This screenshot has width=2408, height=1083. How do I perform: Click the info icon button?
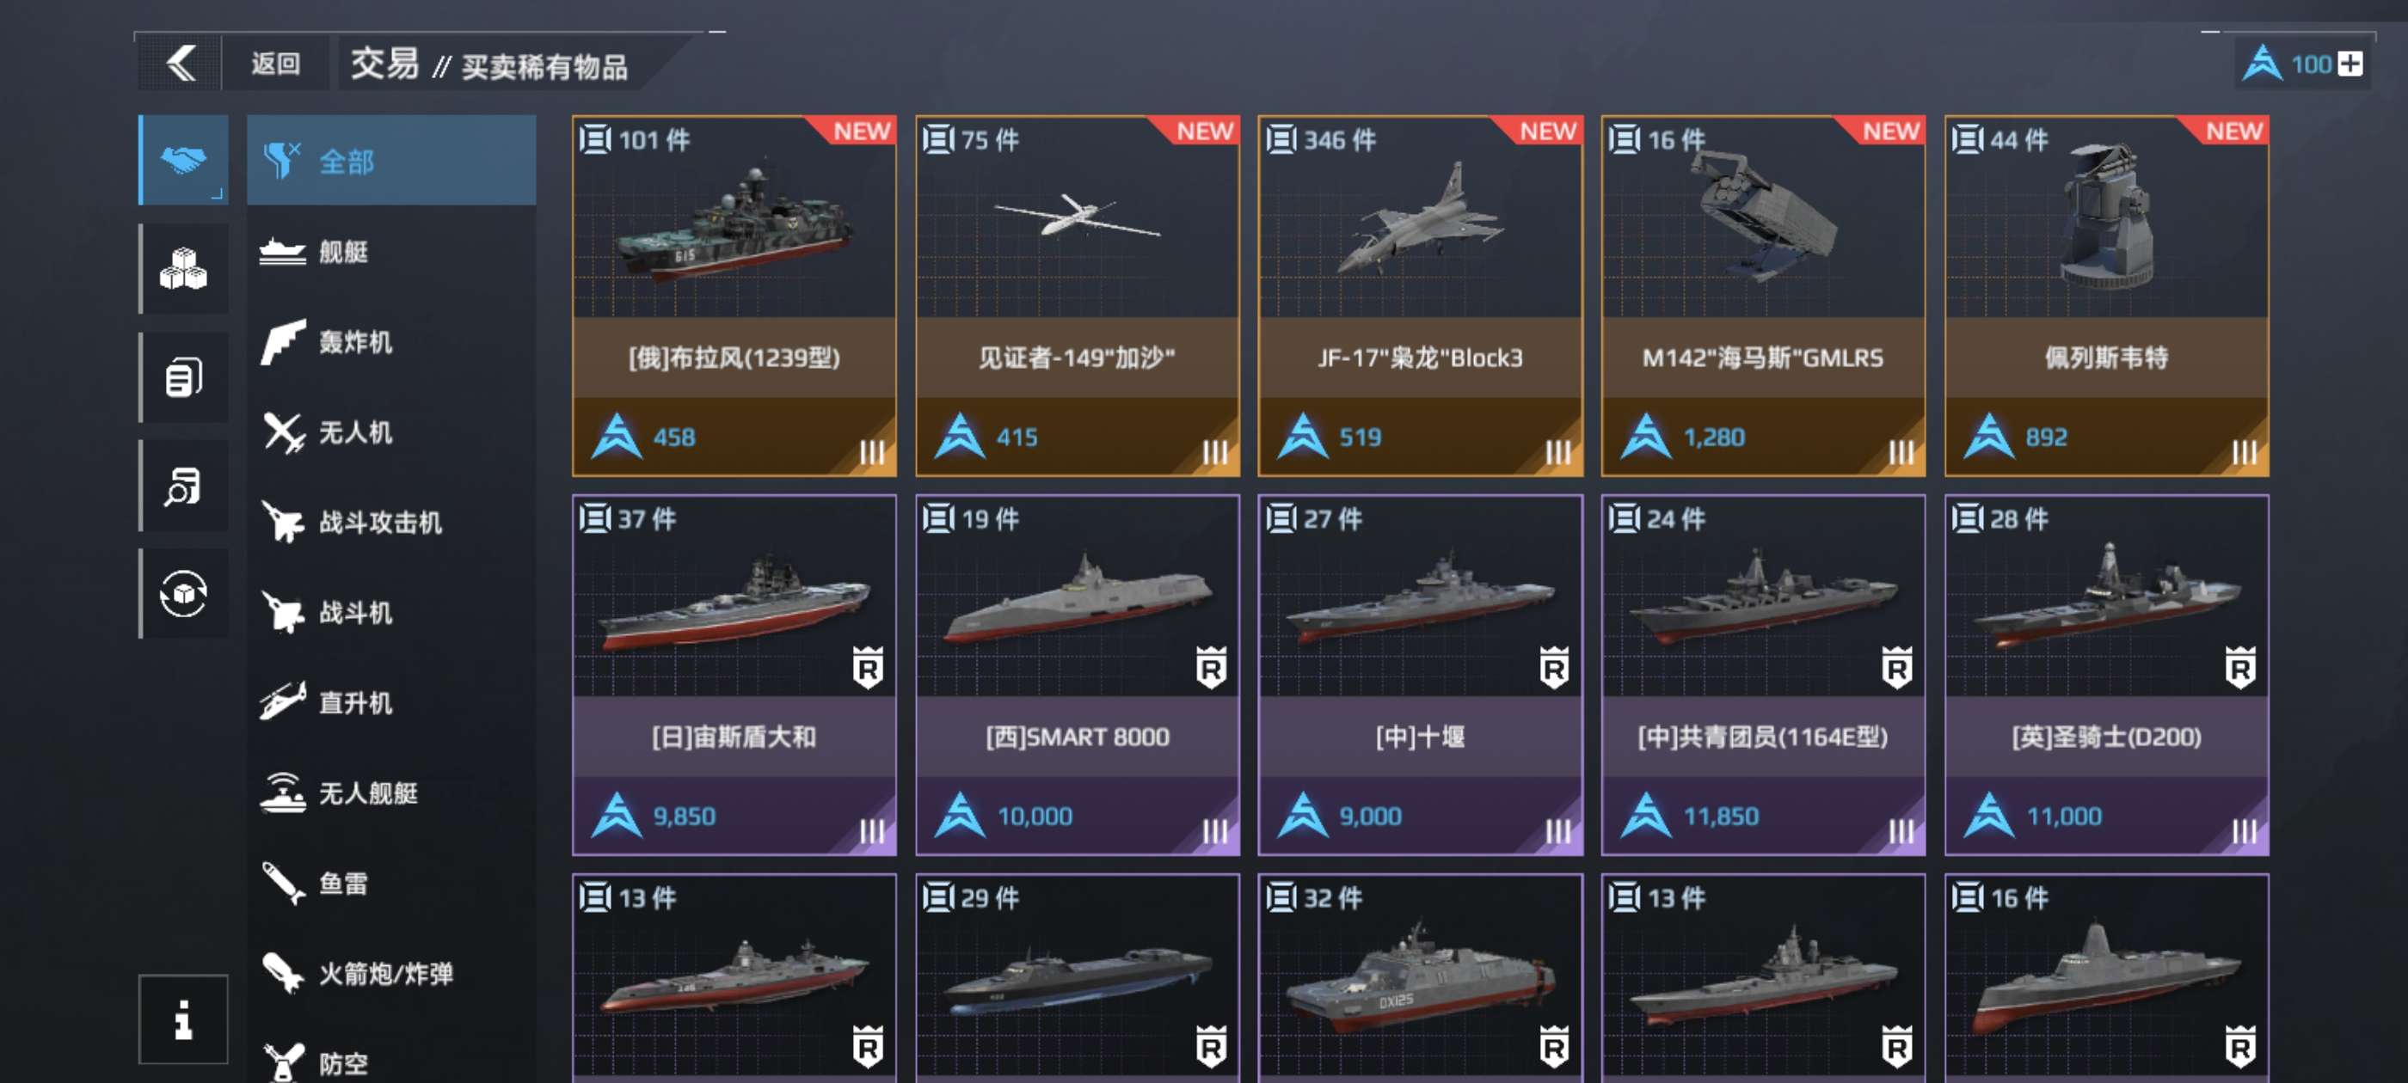coord(183,1019)
